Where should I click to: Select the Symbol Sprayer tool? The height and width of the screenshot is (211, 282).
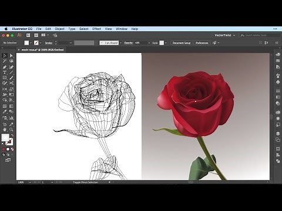click(5, 118)
